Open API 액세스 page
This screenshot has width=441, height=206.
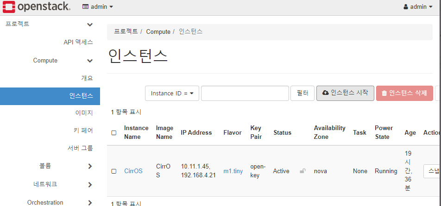[78, 43]
